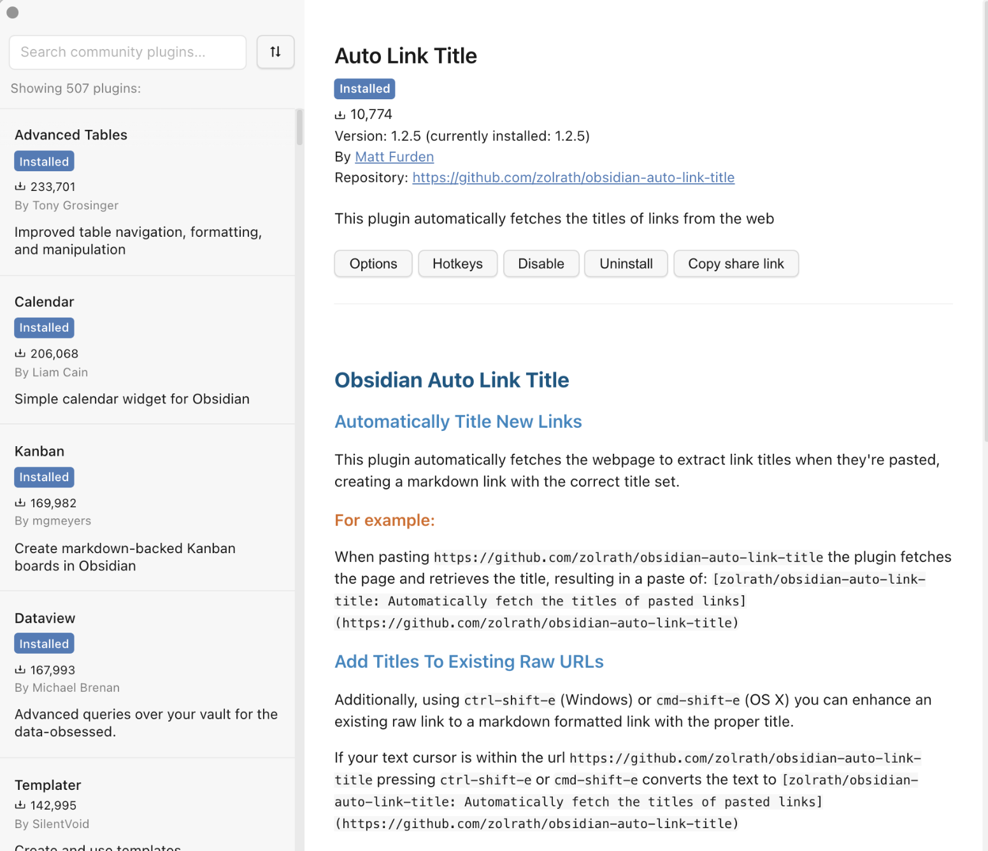Select the Calendar plugin in the list
988x851 pixels.
(x=45, y=302)
